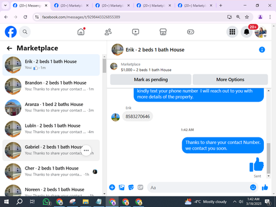This screenshot has height=207, width=276.
Task: Open the Windows Start button
Action: click(x=7, y=202)
